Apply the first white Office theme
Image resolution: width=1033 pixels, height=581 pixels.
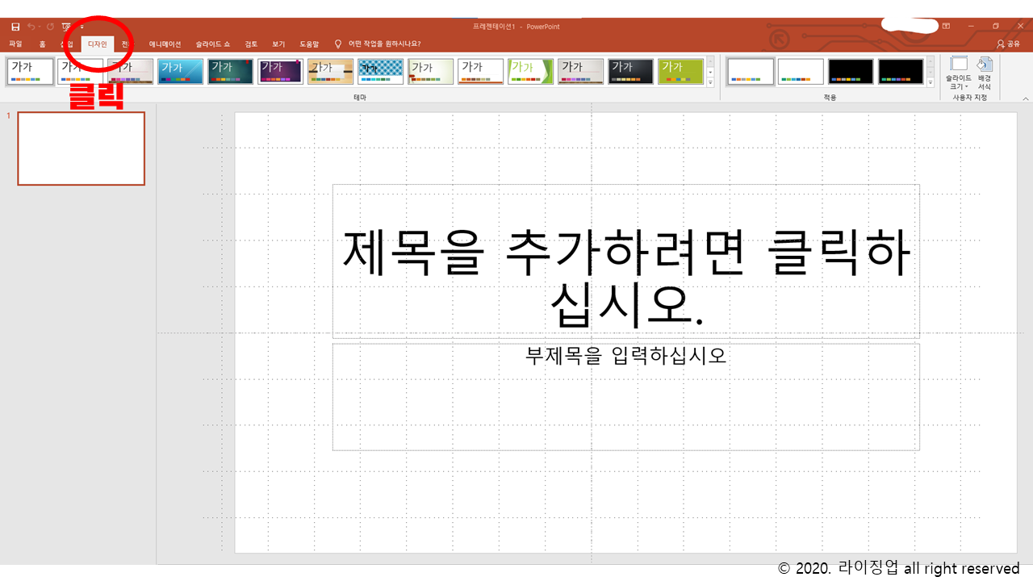(x=30, y=71)
